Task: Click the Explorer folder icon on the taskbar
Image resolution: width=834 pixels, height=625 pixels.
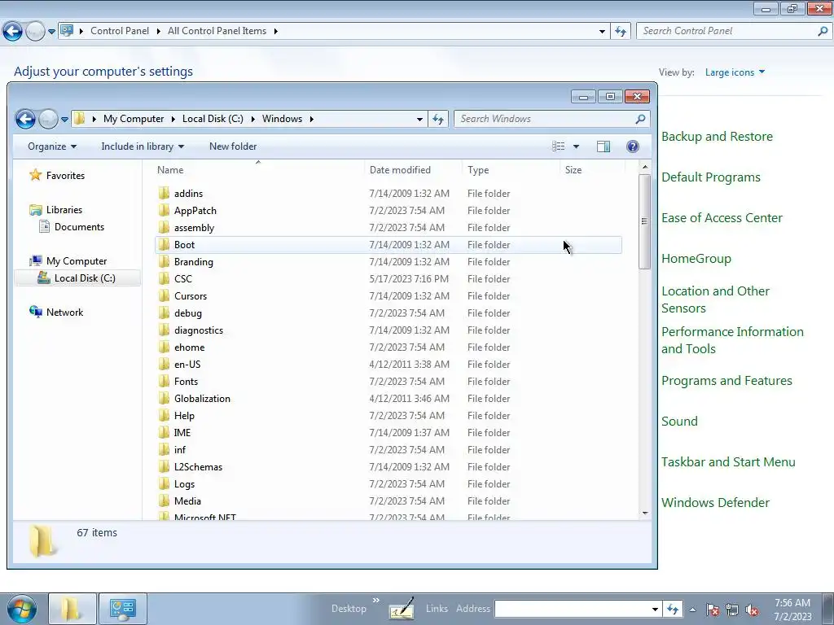Action: pyautogui.click(x=72, y=609)
